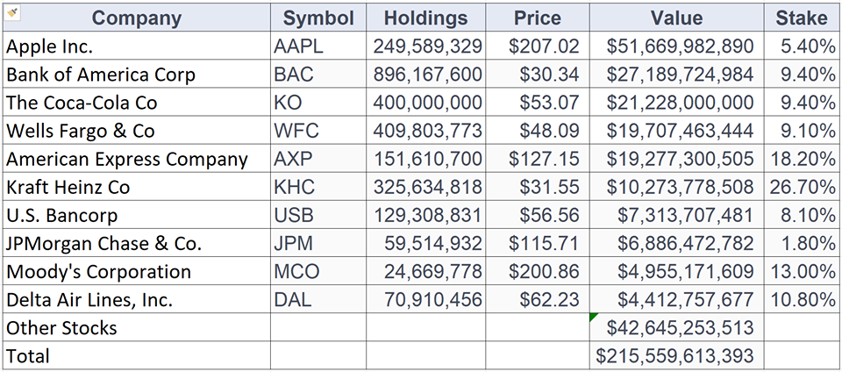Screen dimensions: 842x372
Task: Click the green error indicator triangle
Action: pyautogui.click(x=594, y=317)
